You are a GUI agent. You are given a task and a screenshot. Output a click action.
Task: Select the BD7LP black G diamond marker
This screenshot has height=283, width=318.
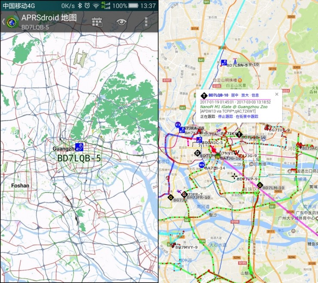197,153
